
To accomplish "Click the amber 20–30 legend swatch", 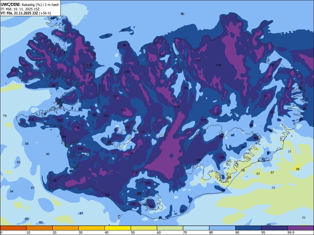I will pos(66,228).
